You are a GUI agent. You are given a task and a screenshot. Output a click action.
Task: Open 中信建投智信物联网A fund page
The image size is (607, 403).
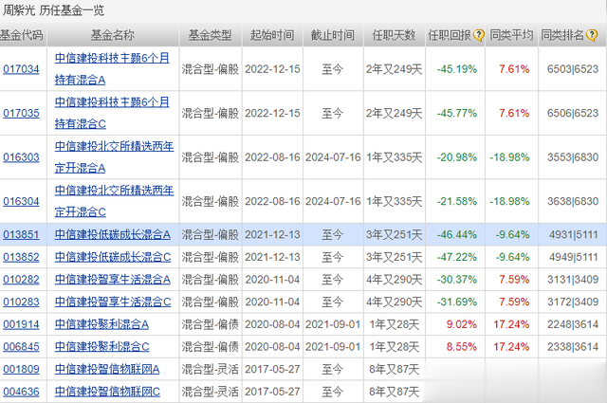click(x=107, y=369)
